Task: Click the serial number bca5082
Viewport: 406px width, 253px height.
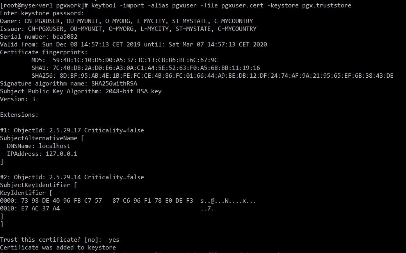Action: [x=65, y=37]
